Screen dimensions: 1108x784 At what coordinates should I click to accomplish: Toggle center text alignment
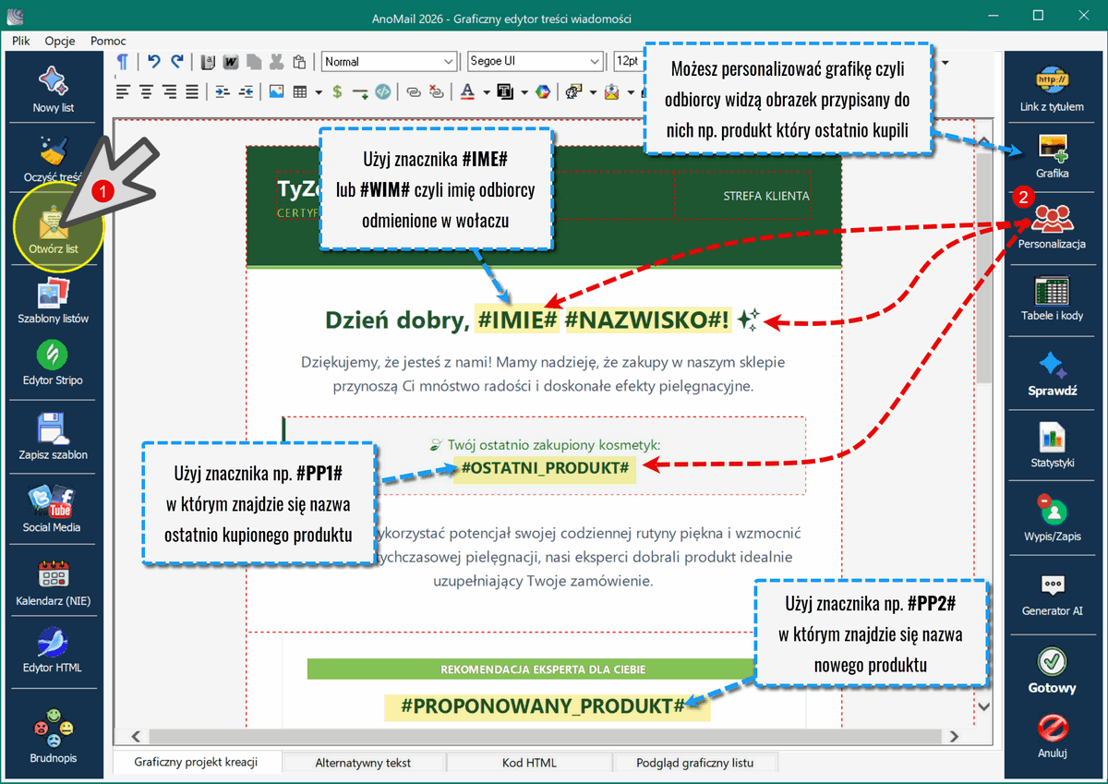(146, 91)
